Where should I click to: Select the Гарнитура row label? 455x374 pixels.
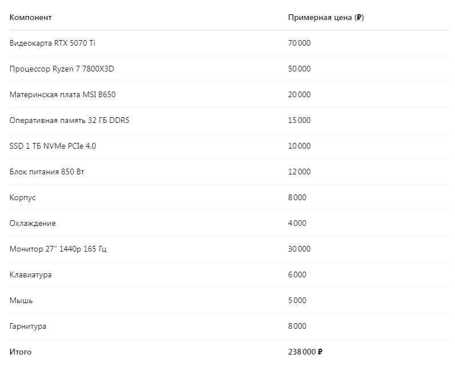(x=28, y=326)
